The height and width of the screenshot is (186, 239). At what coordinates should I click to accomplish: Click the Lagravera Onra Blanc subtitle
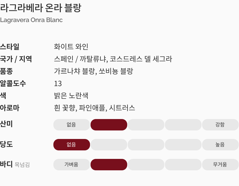tap(31, 20)
